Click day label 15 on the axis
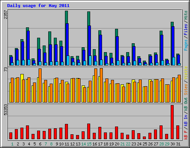190x148 pixels. click(x=89, y=144)
